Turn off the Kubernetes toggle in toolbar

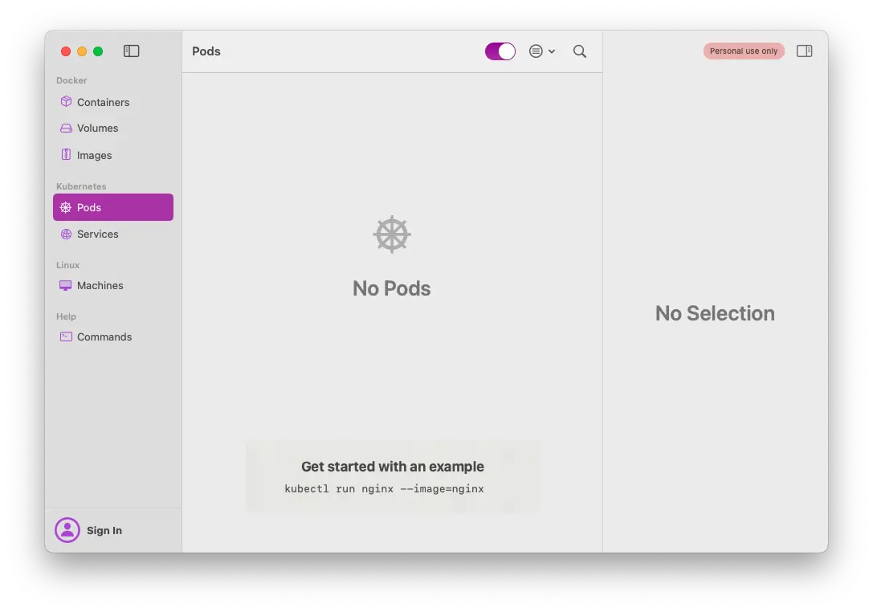(x=500, y=50)
